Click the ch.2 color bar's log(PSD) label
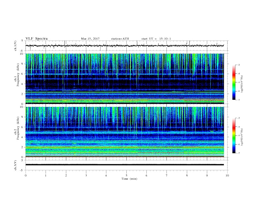The height and width of the screenshot is (197, 256). 242,137
